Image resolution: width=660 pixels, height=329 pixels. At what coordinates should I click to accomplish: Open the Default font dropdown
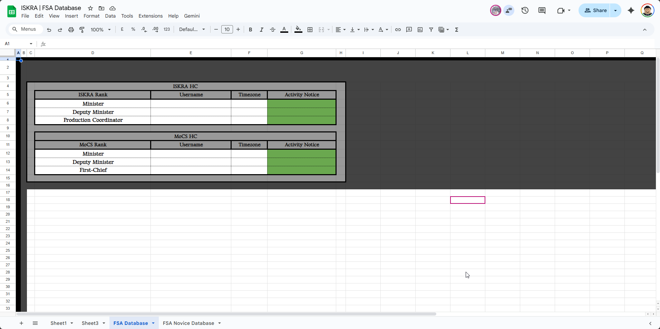tap(192, 30)
